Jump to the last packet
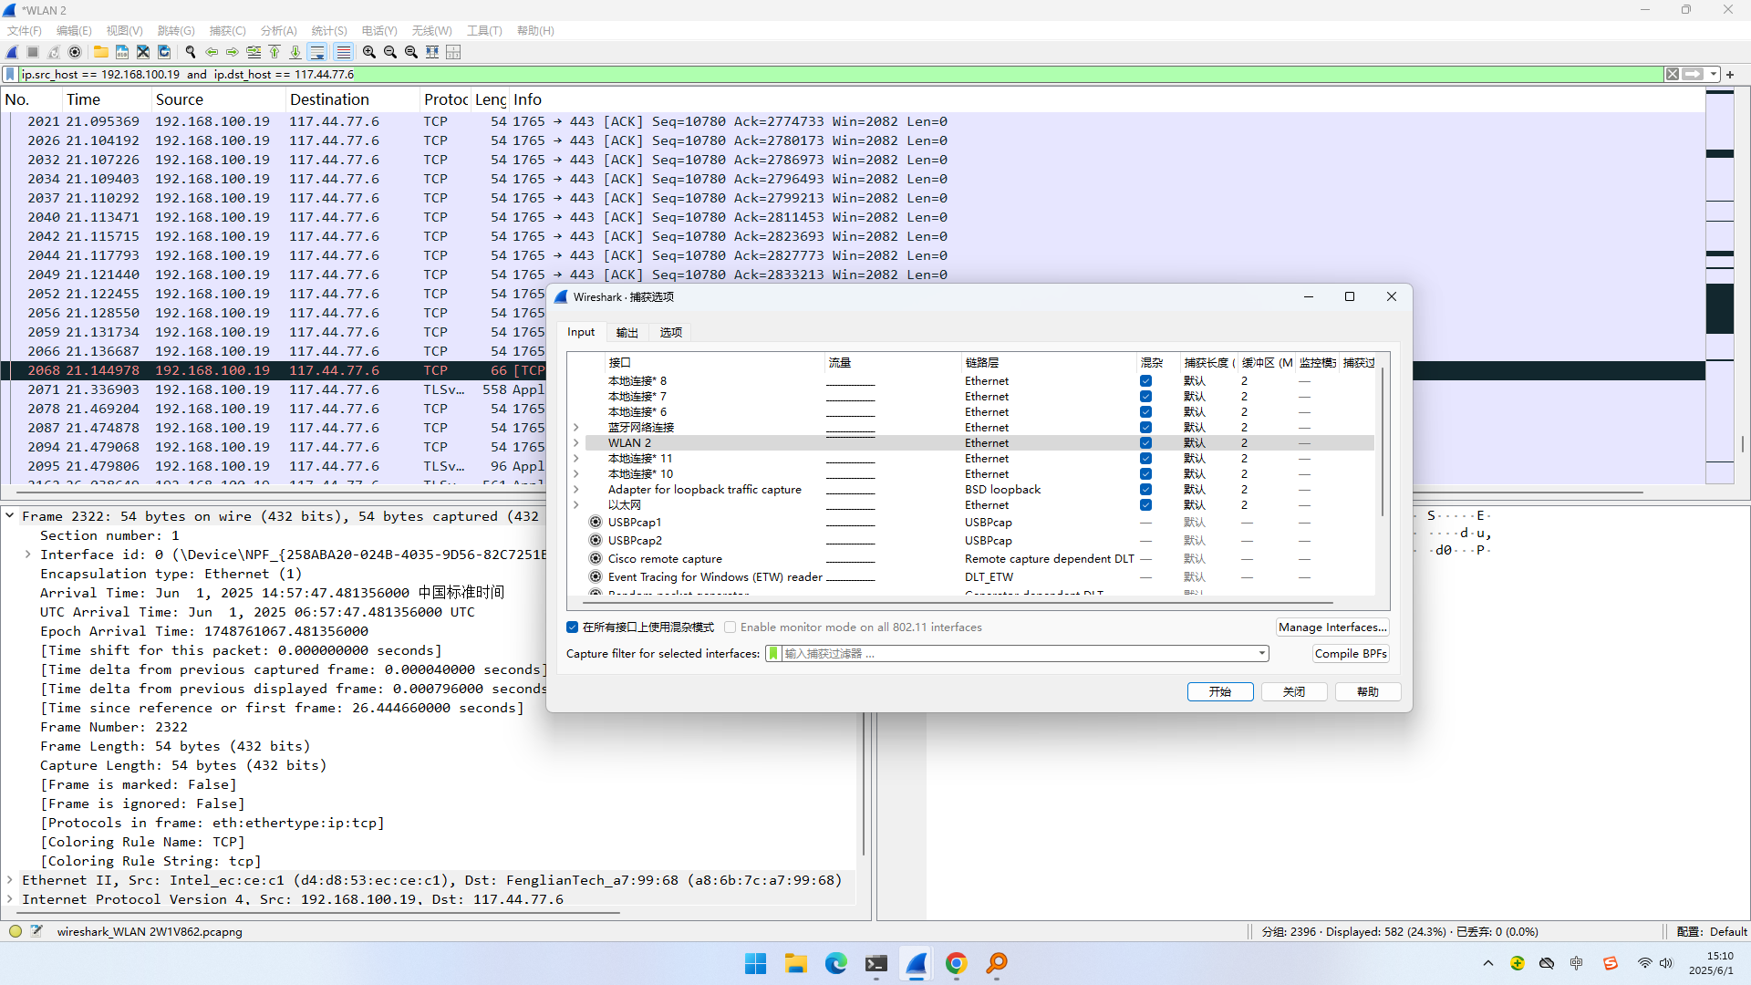This screenshot has width=1751, height=985. 295,52
